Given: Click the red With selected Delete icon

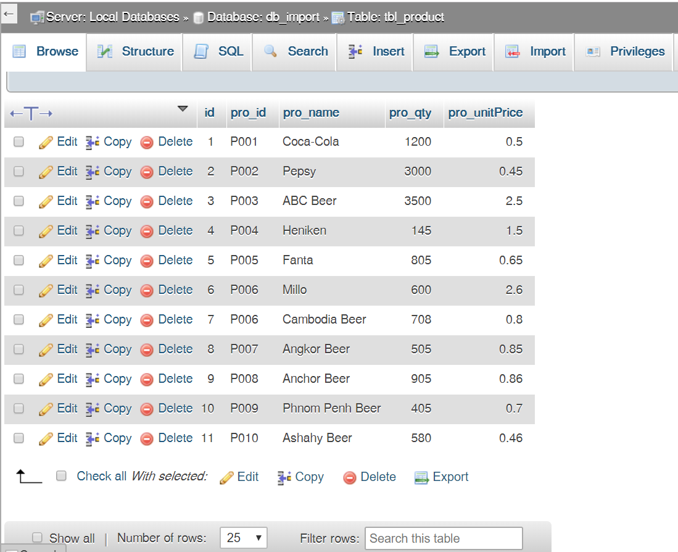Looking at the screenshot, I should 349,477.
